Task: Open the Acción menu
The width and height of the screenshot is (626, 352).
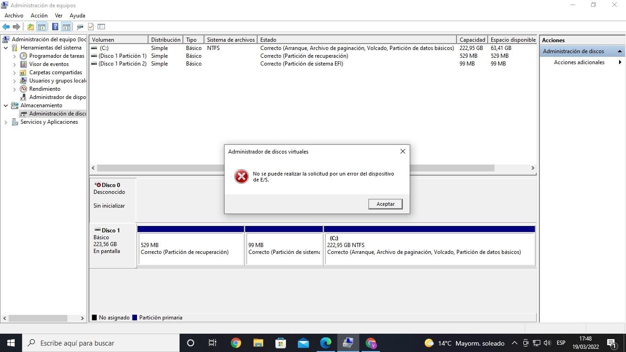Action: coord(39,15)
